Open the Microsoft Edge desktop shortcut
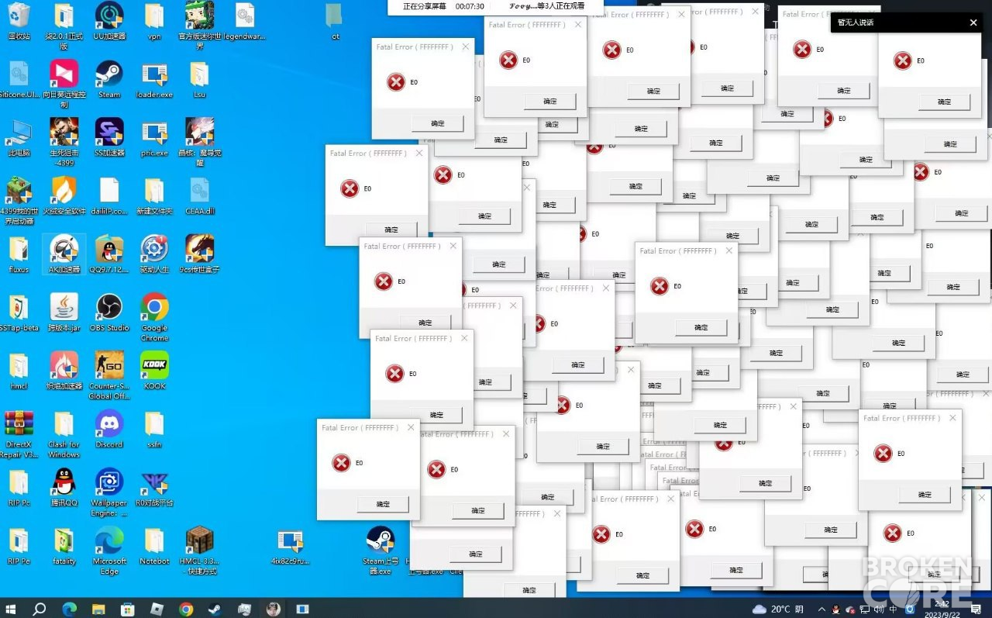 [x=109, y=551]
